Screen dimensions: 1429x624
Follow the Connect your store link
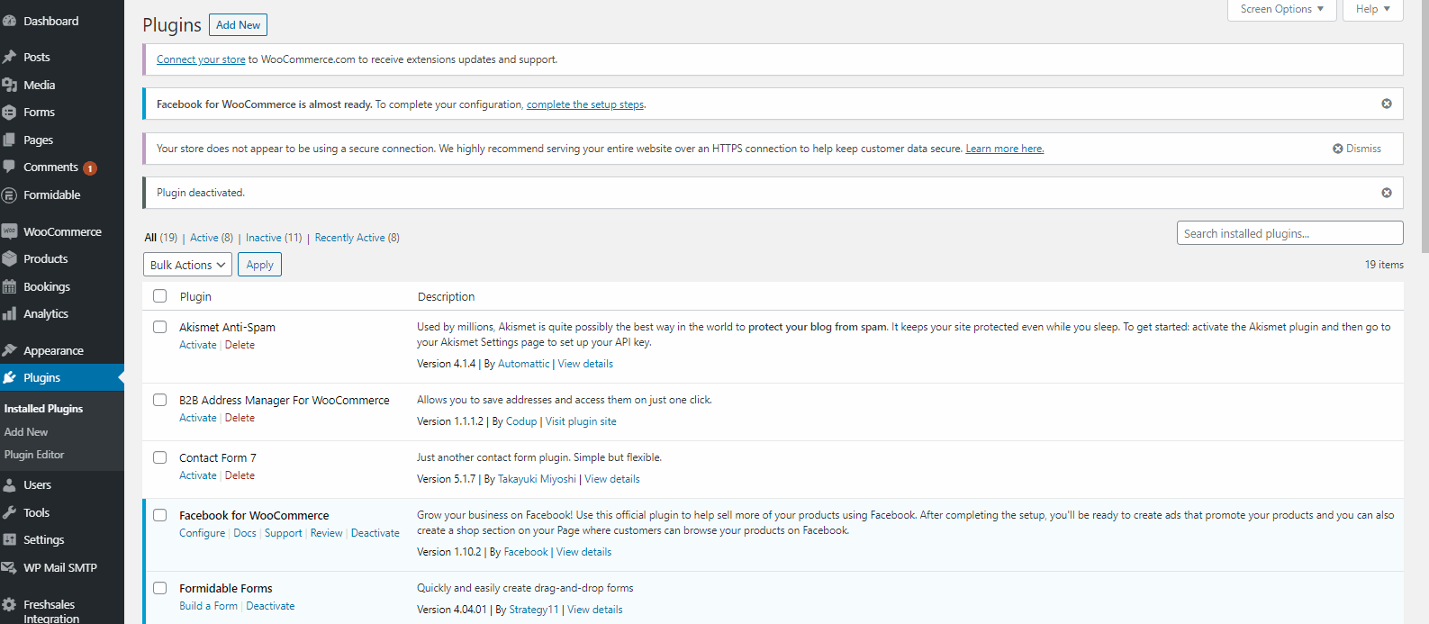pos(201,59)
